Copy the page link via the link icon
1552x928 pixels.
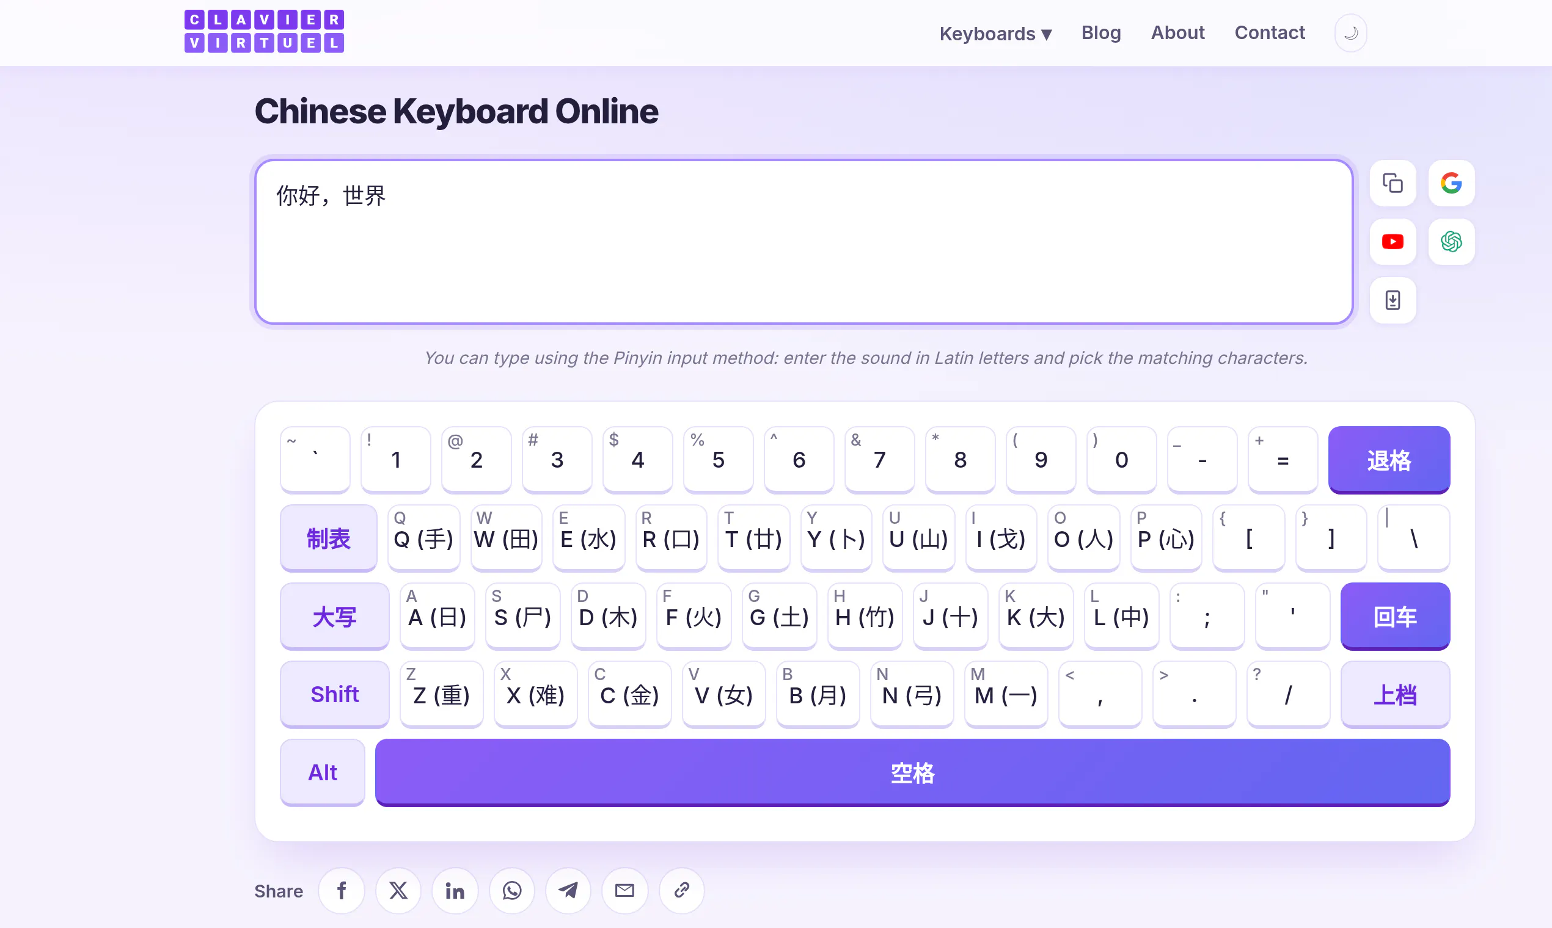pos(681,890)
